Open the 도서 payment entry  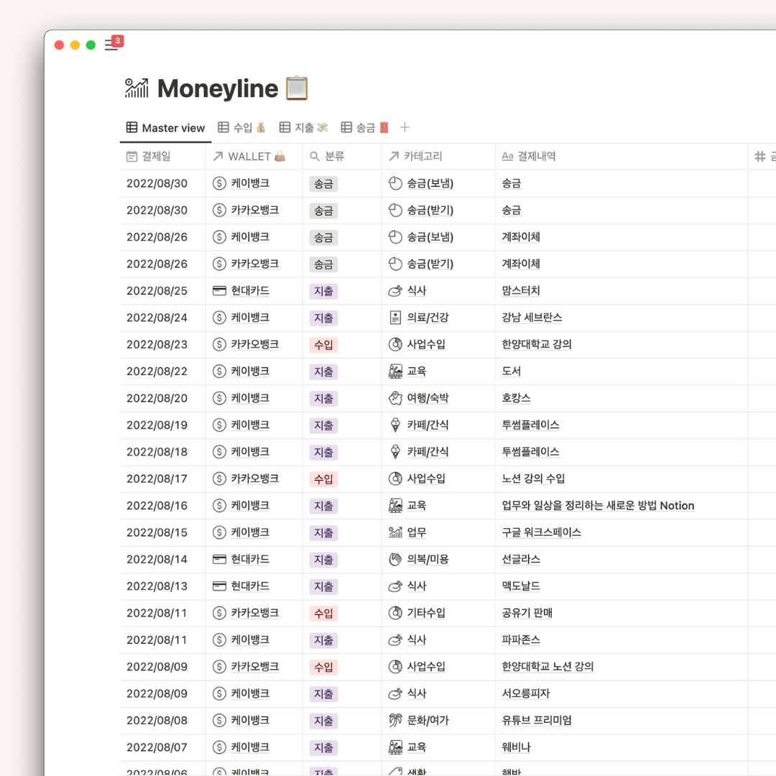(x=511, y=371)
